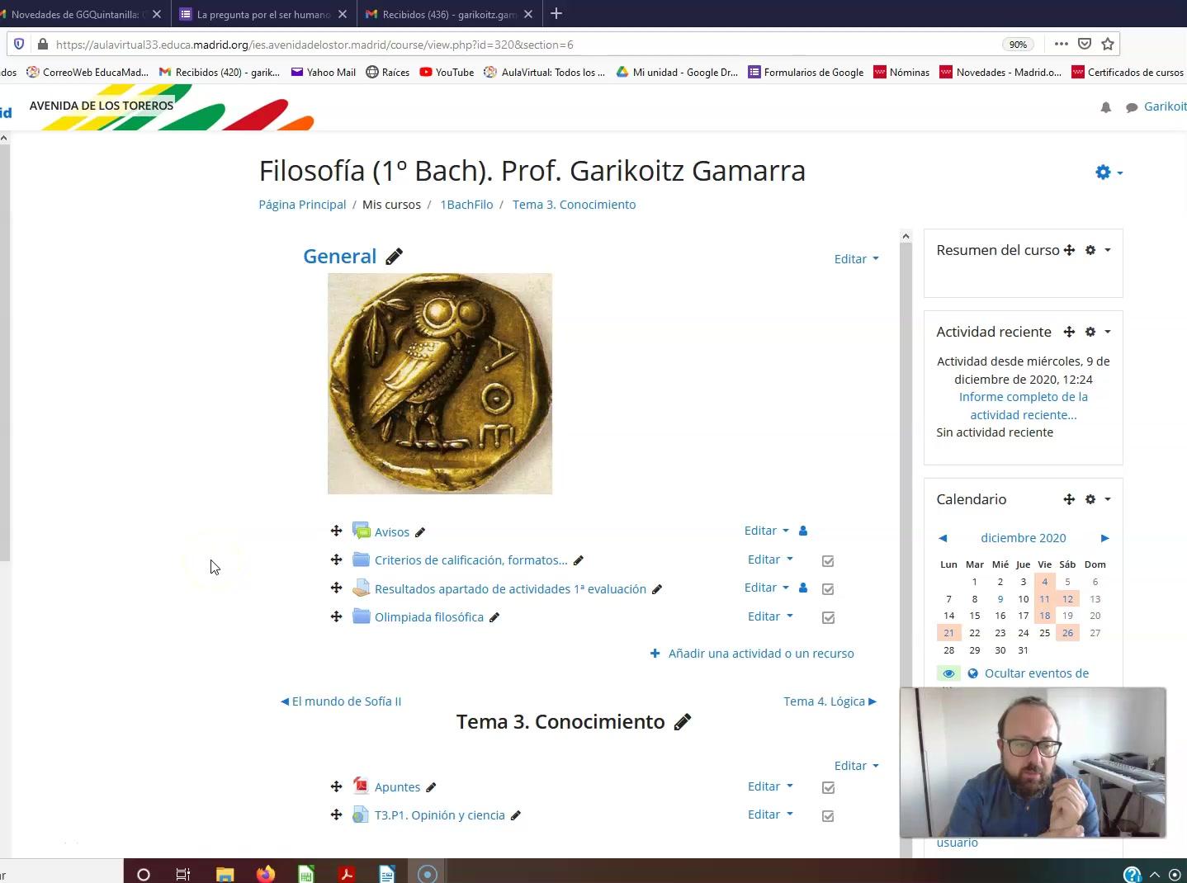Open the Editar dropdown for Apuntes
The width and height of the screenshot is (1187, 883).
(770, 786)
